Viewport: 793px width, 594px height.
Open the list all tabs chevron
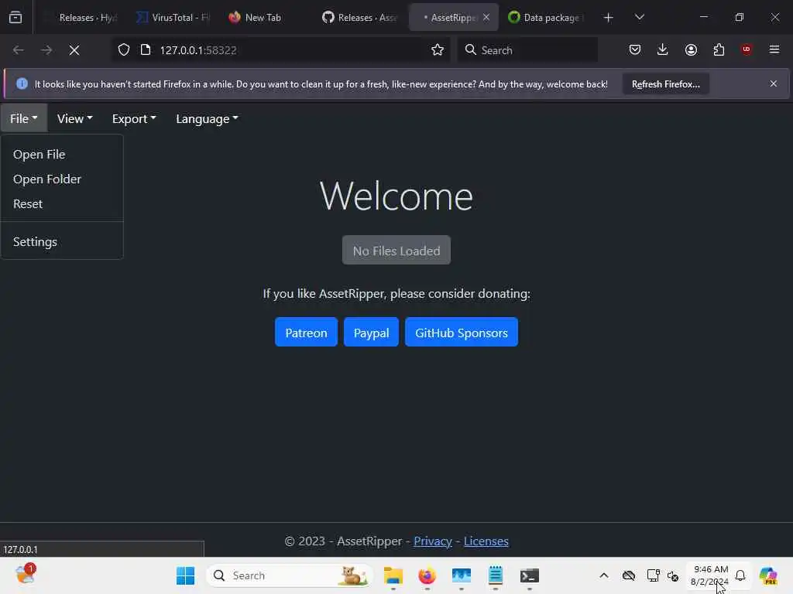click(640, 17)
